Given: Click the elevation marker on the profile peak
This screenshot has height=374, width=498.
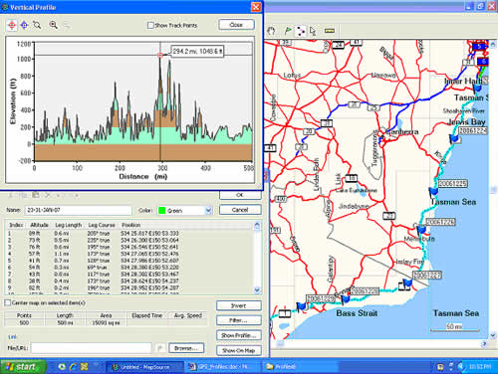Looking at the screenshot, I should (x=160, y=55).
